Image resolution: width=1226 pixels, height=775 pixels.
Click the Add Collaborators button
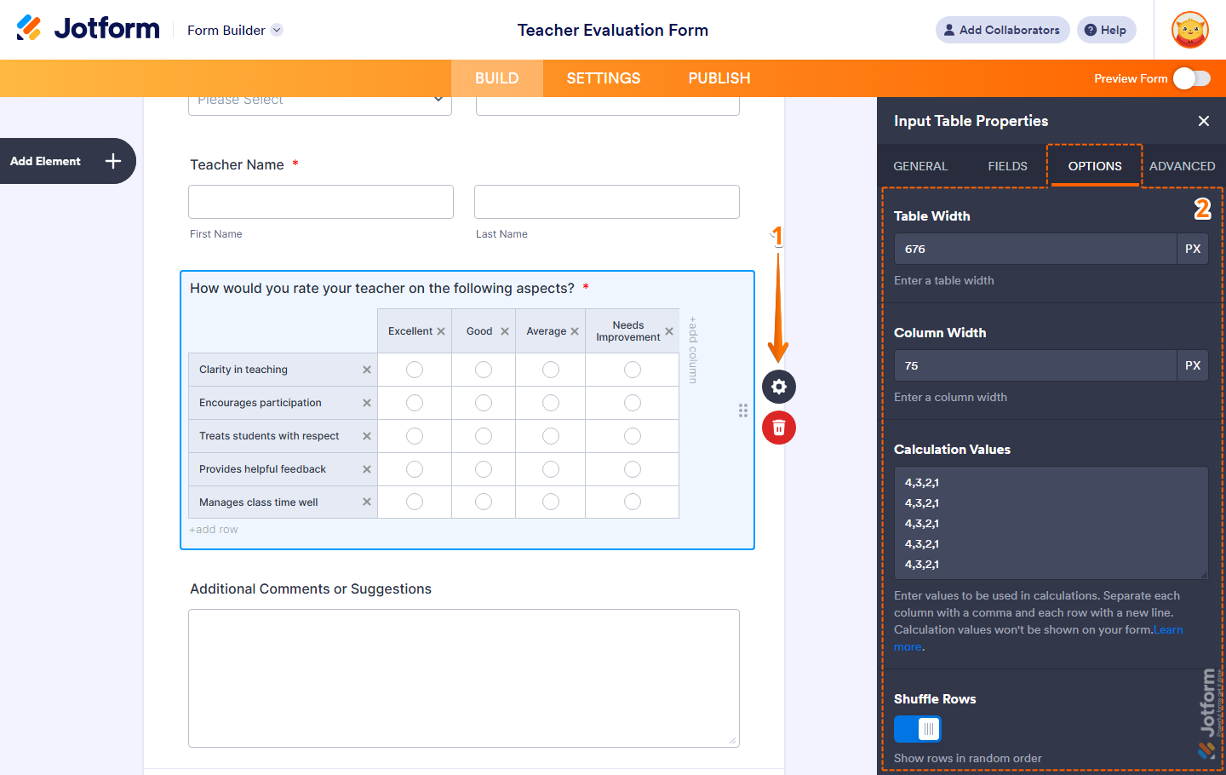(1003, 30)
